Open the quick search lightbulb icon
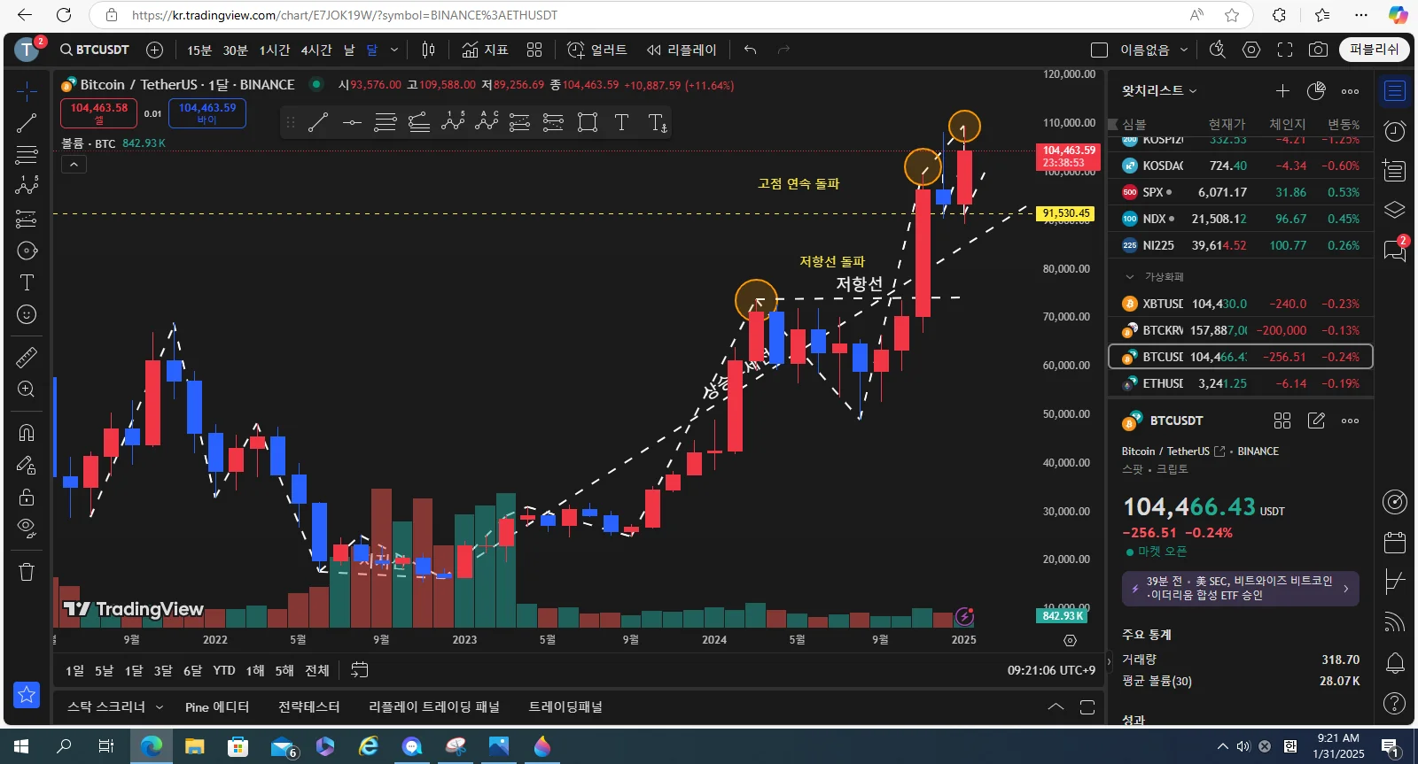The height and width of the screenshot is (764, 1418). 1218,50
